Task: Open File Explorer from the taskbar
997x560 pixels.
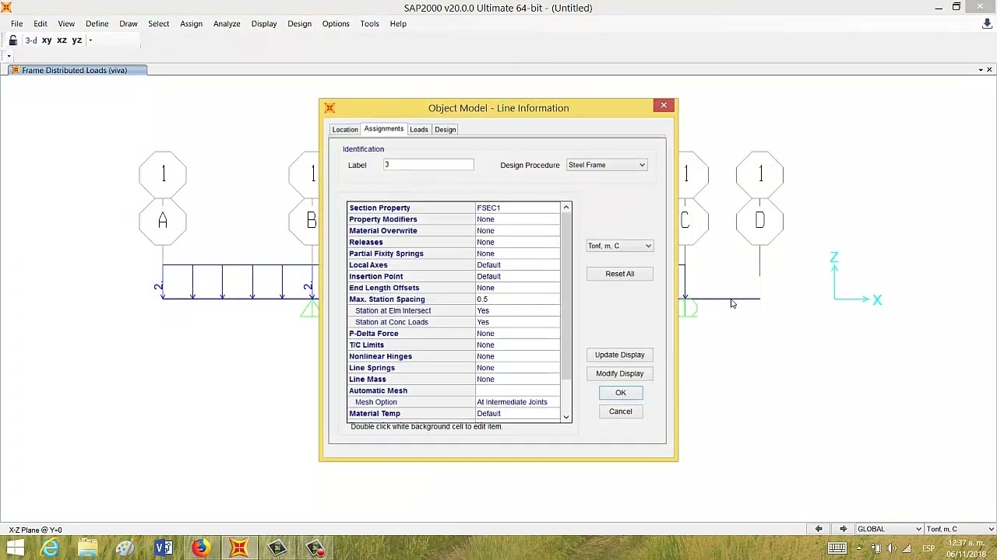Action: tap(87, 548)
